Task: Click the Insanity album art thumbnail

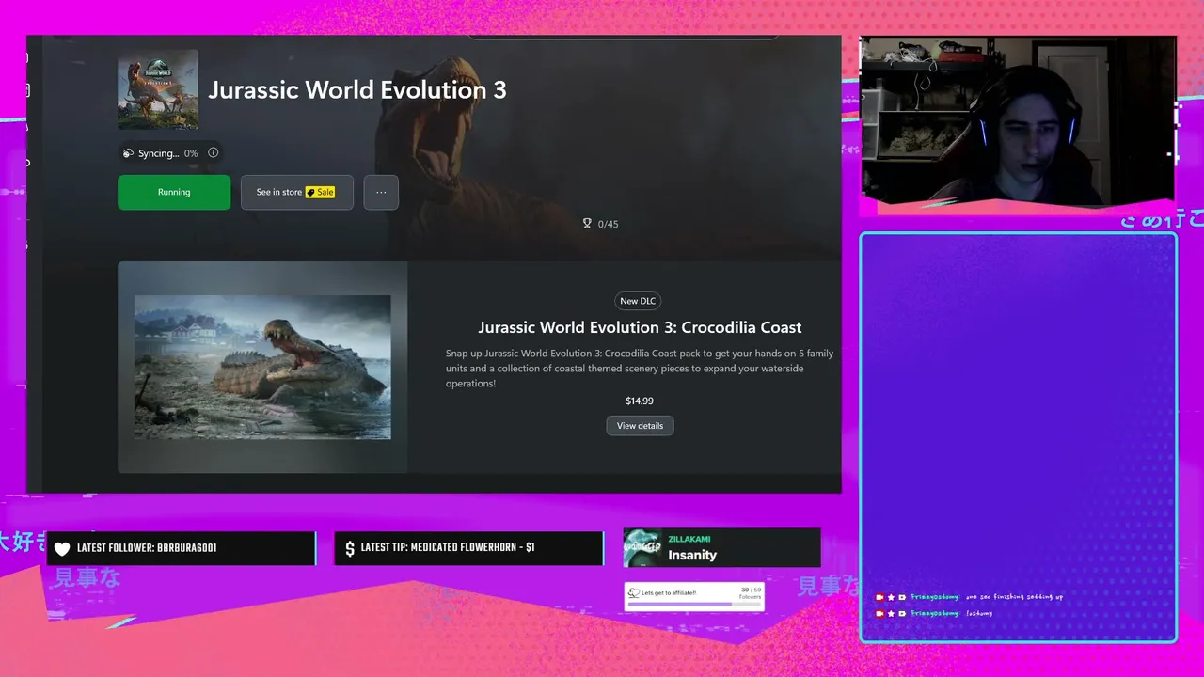Action: (642, 548)
